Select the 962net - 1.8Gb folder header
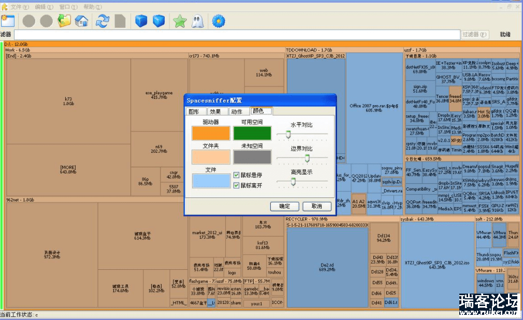This screenshot has height=320, width=523. 97,200
